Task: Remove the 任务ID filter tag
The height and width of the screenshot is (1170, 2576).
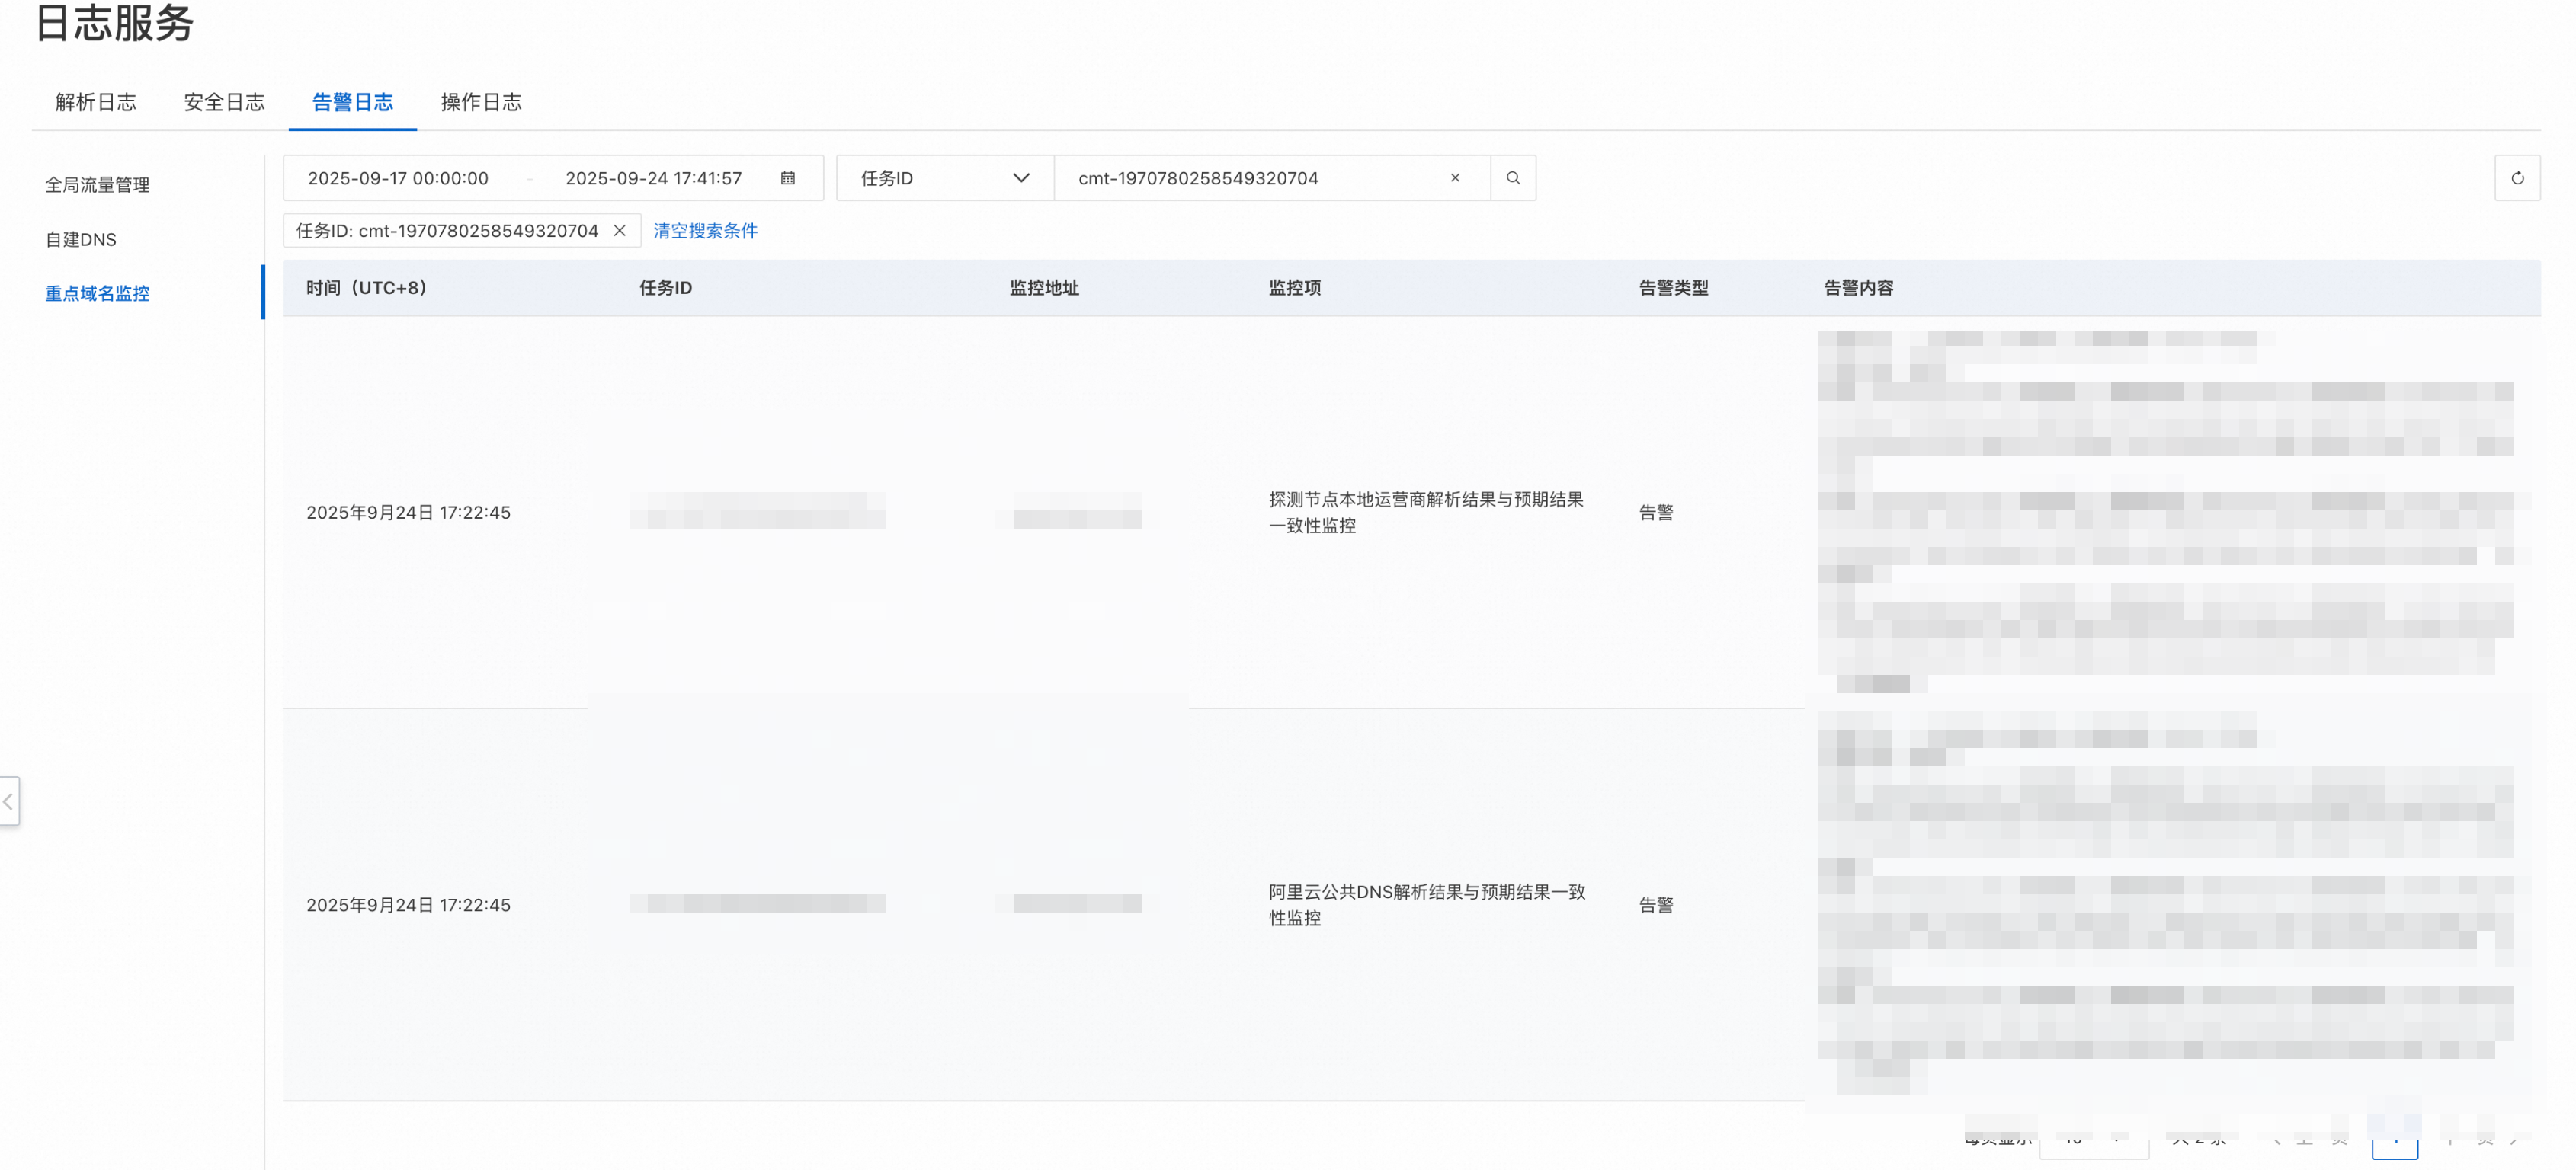Action: (x=620, y=231)
